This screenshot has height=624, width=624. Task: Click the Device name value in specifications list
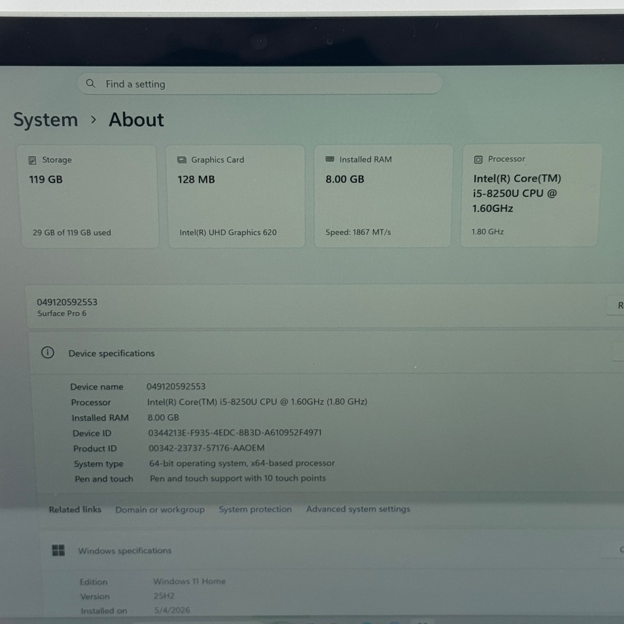(176, 386)
